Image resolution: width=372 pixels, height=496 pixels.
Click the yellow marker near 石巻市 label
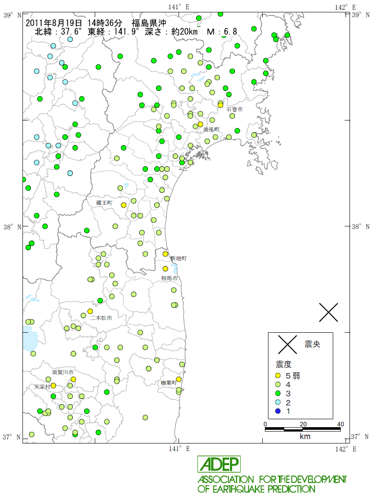220,105
